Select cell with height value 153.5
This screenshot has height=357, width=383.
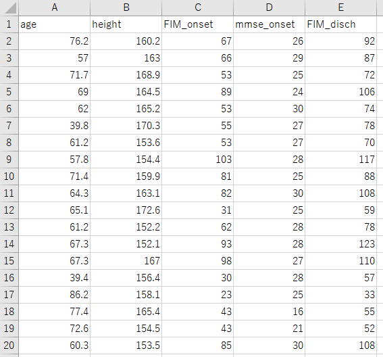pyautogui.click(x=126, y=346)
